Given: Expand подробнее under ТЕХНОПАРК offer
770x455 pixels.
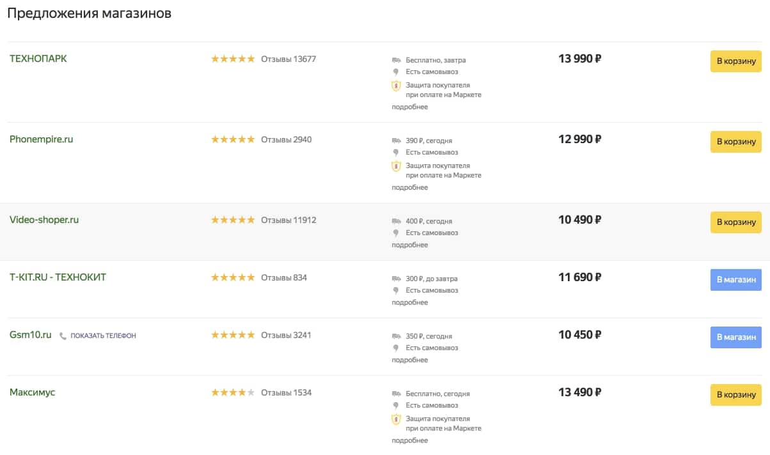Looking at the screenshot, I should 410,107.
